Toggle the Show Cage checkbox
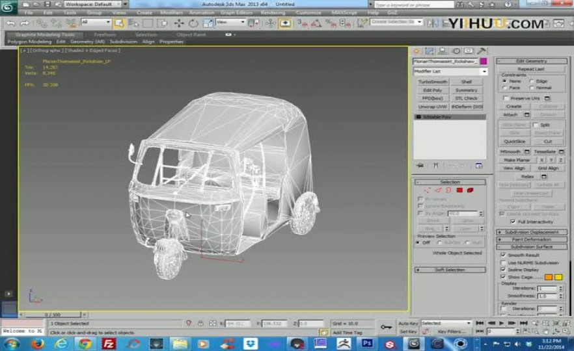The height and width of the screenshot is (351, 574). click(503, 277)
